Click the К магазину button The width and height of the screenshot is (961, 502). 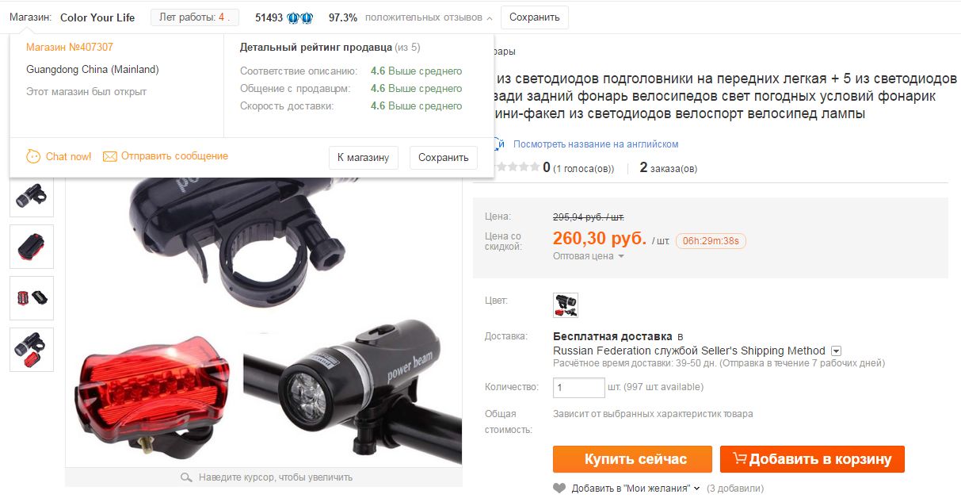click(x=363, y=157)
